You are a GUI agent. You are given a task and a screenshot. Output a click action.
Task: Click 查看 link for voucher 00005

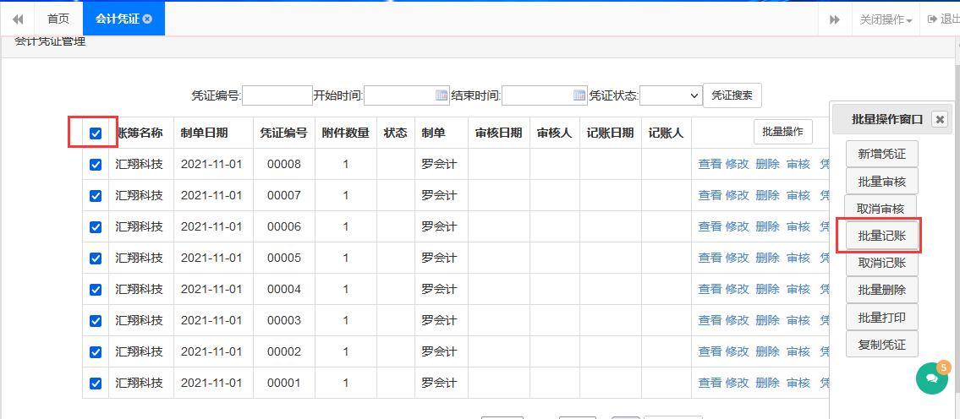710,258
